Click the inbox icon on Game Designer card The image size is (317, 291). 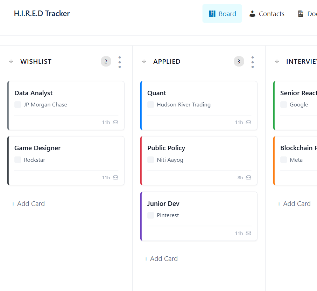[x=115, y=178]
